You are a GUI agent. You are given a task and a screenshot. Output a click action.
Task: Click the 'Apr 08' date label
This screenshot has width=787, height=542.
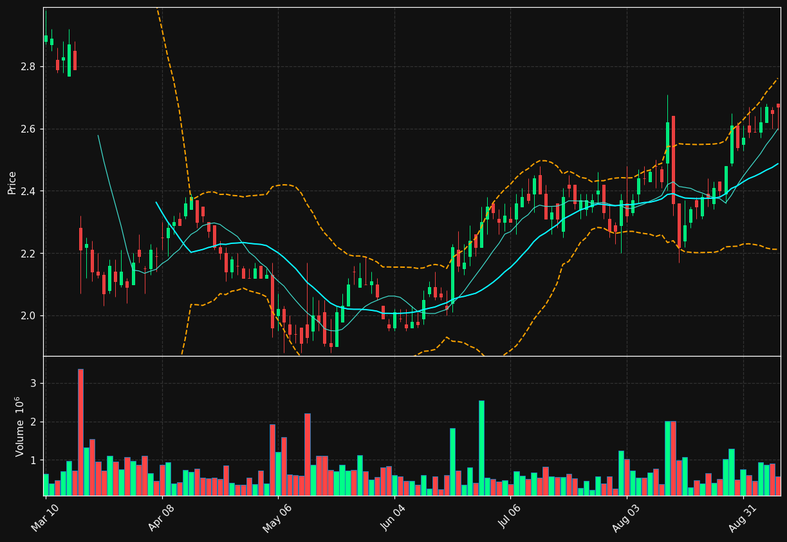[x=161, y=518]
